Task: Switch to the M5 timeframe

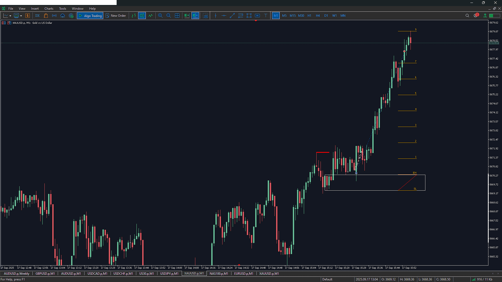Action: (284, 16)
